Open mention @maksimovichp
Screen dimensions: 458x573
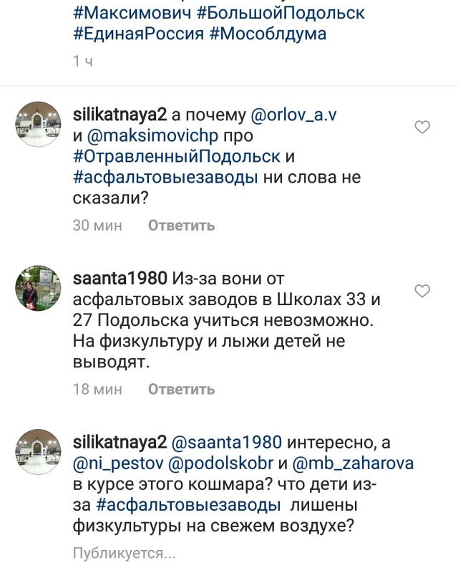(152, 135)
